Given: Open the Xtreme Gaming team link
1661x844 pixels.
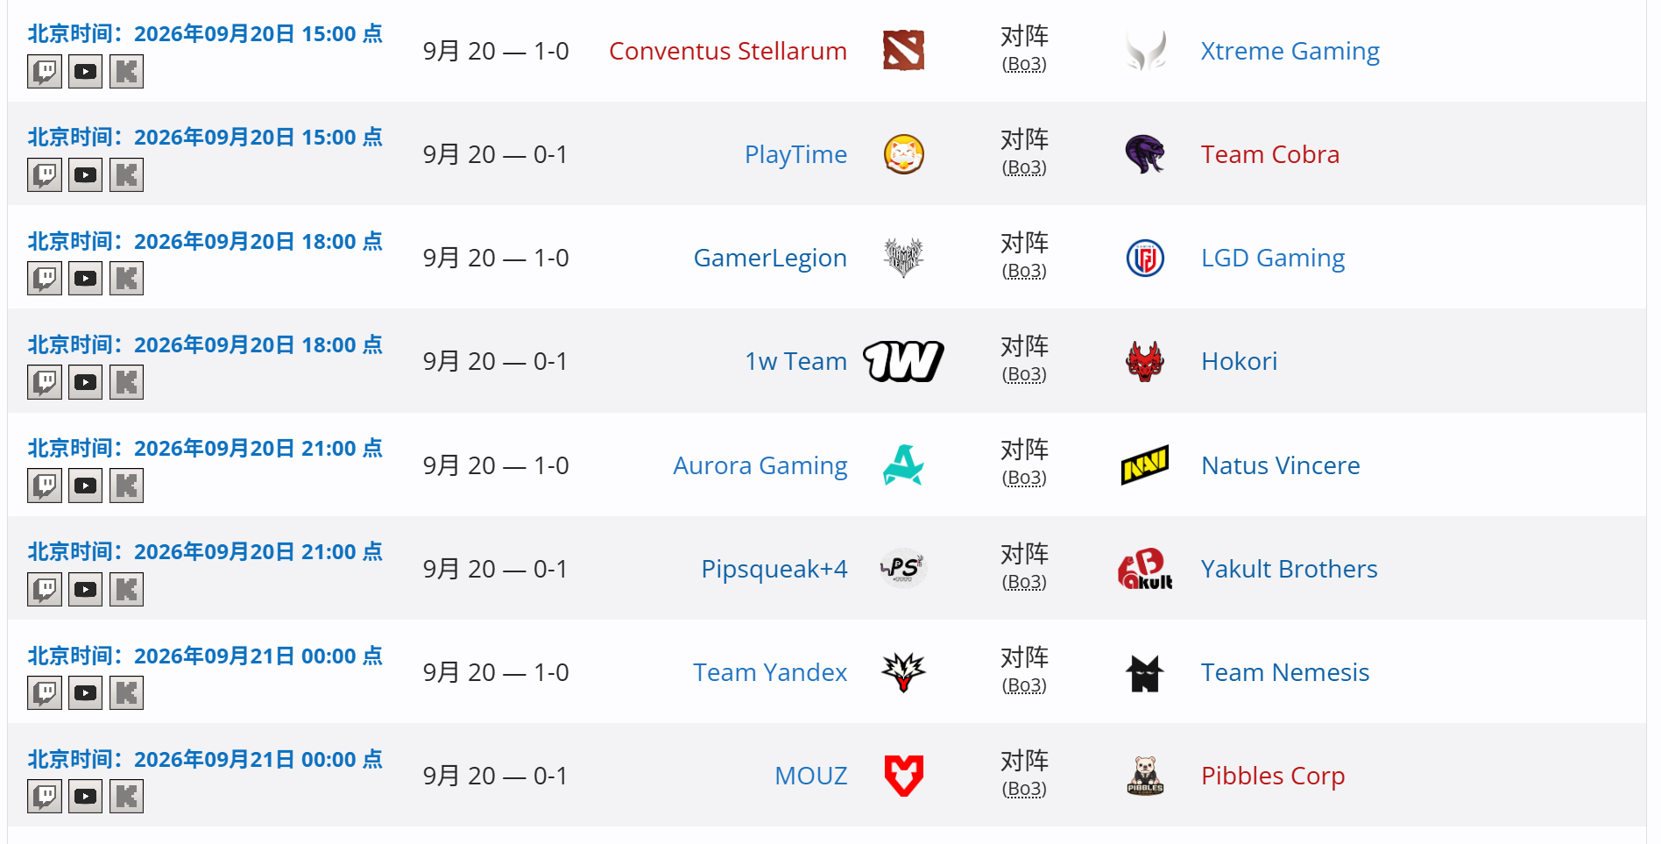Looking at the screenshot, I should 1290,51.
